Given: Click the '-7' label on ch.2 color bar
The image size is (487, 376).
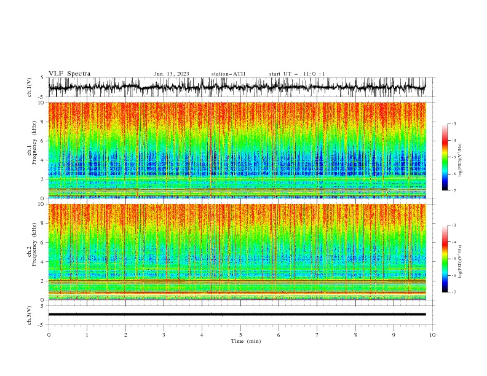Looking at the screenshot, I should tap(453, 292).
